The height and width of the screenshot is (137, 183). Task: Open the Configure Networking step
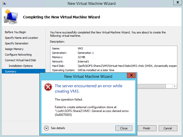point(18,55)
